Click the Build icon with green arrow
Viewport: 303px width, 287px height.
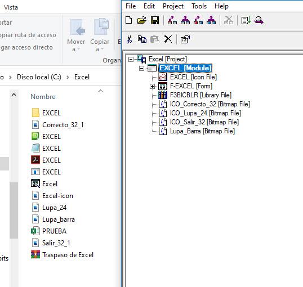[246, 20]
